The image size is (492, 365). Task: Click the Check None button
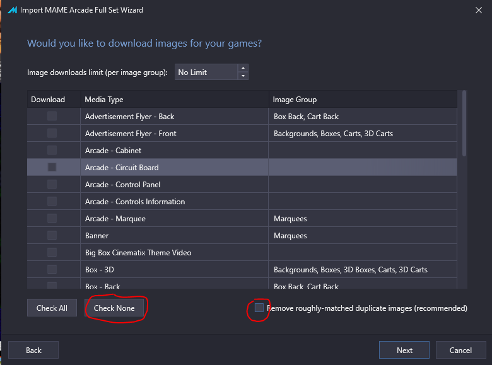pyautogui.click(x=114, y=308)
